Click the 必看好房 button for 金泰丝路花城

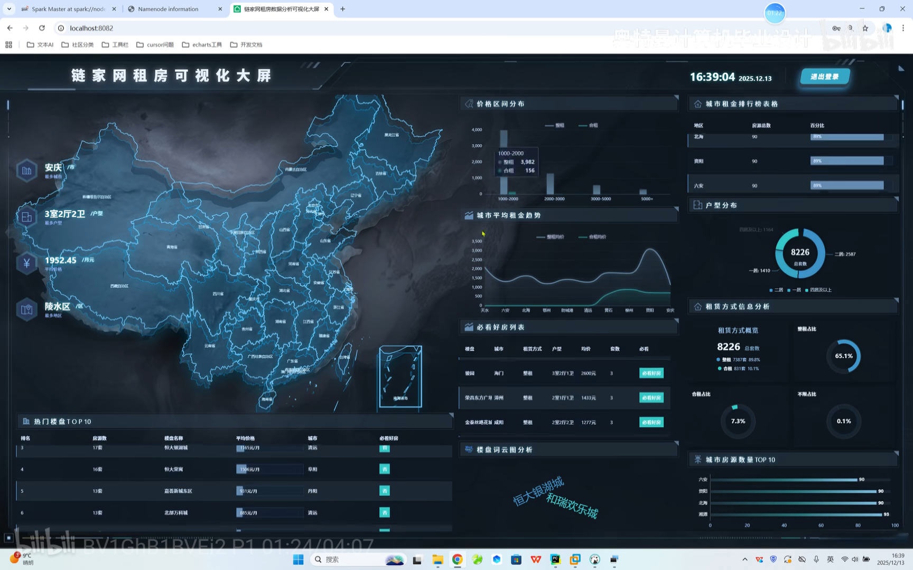651,422
